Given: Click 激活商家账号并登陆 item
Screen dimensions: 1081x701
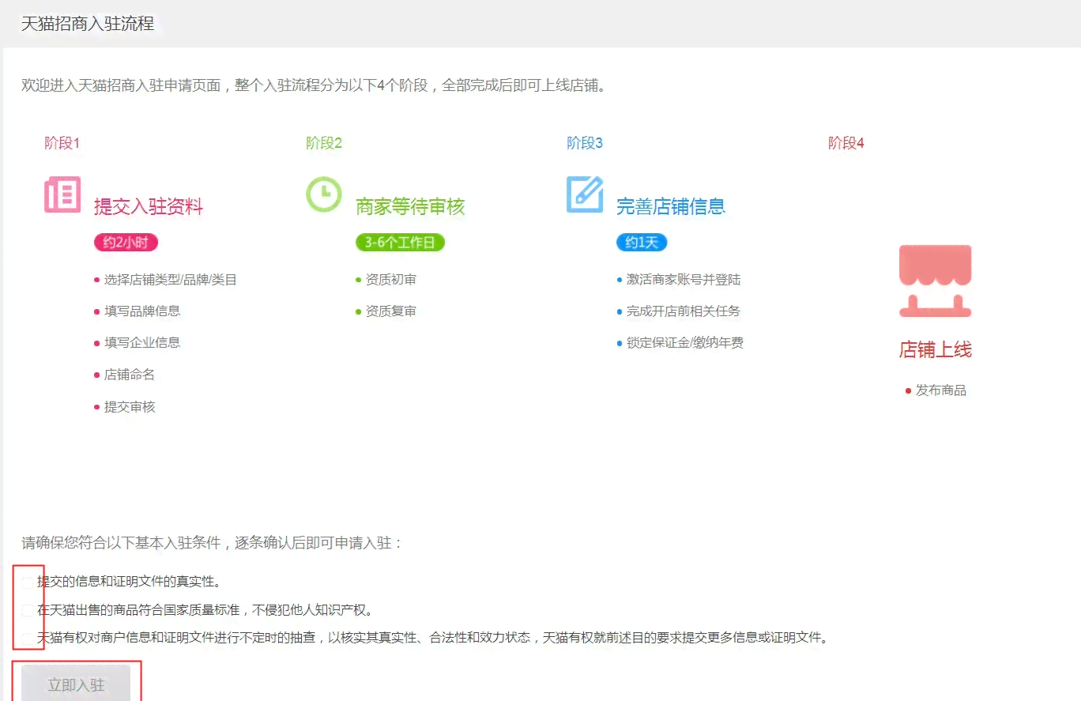Looking at the screenshot, I should click(x=684, y=280).
